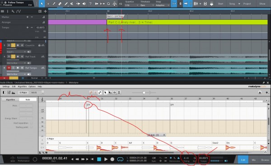Select the Paint (pencil) tool
The image size is (271, 166).
[66, 4]
